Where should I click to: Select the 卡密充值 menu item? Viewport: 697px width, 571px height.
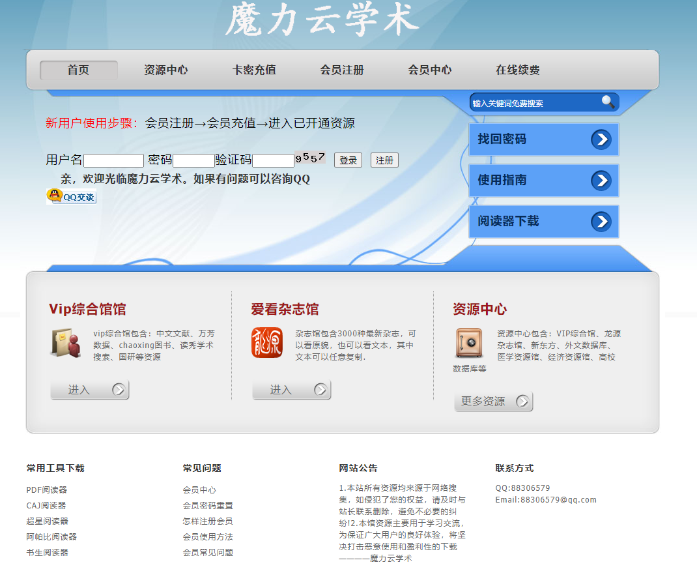pos(254,70)
